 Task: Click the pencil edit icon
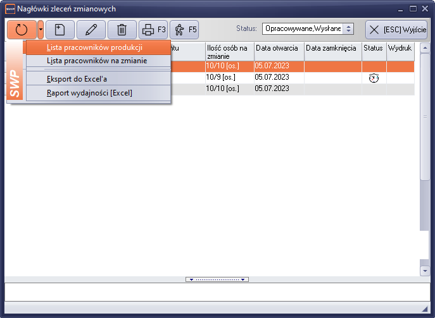(91, 30)
